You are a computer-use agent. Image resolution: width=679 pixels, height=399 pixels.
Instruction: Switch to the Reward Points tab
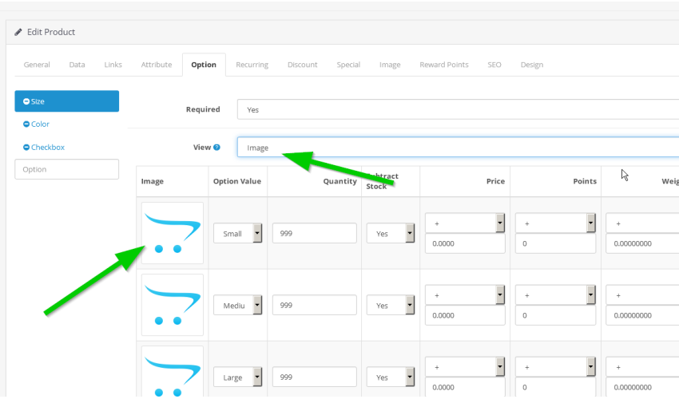[x=444, y=65]
